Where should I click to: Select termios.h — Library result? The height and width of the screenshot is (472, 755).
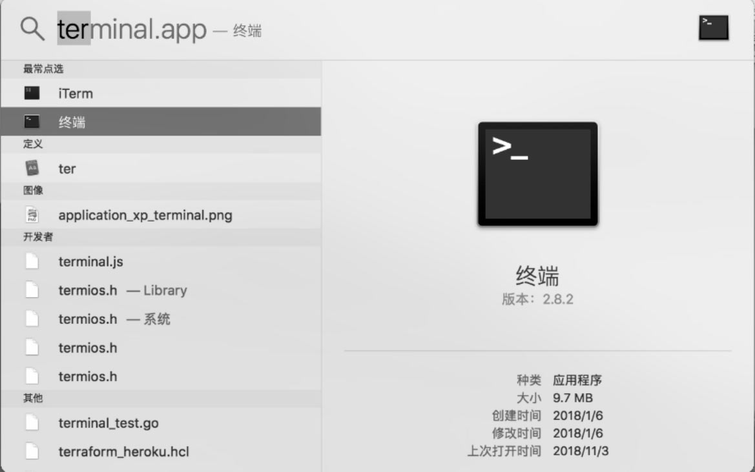point(161,290)
